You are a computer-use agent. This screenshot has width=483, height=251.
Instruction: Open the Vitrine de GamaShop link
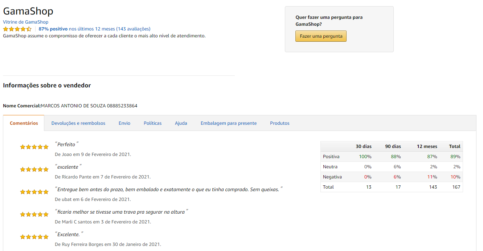coord(26,22)
